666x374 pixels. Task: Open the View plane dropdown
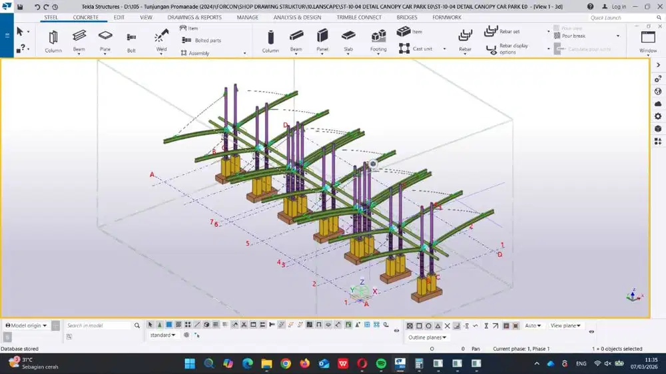565,325
